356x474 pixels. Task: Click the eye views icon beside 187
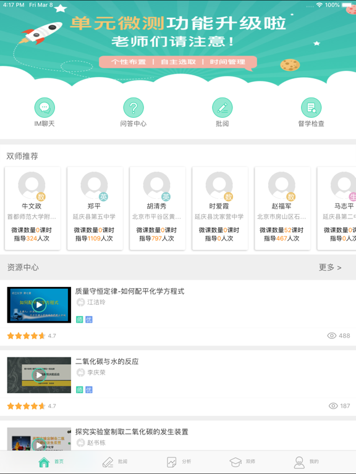[x=333, y=406]
